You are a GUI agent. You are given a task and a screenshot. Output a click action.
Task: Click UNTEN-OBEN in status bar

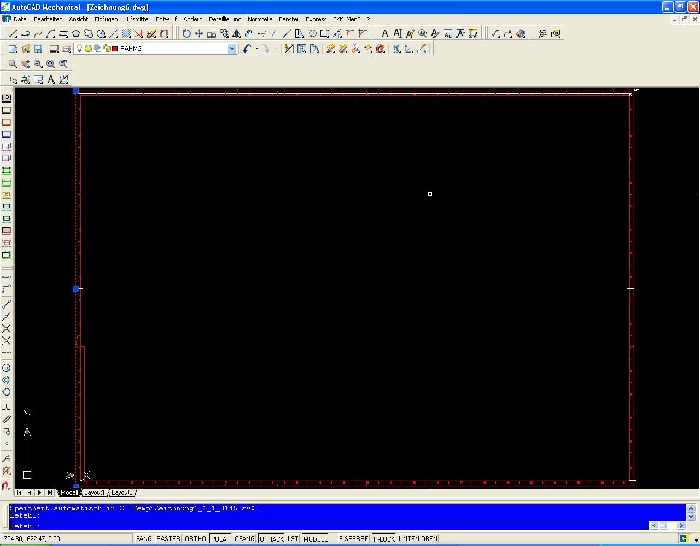pyautogui.click(x=418, y=539)
